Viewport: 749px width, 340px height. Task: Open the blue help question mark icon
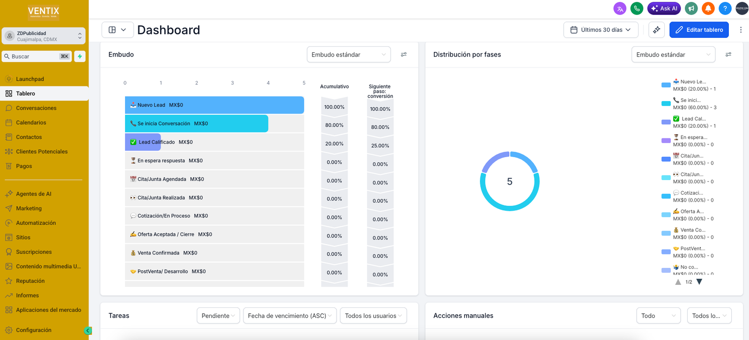pos(725,8)
